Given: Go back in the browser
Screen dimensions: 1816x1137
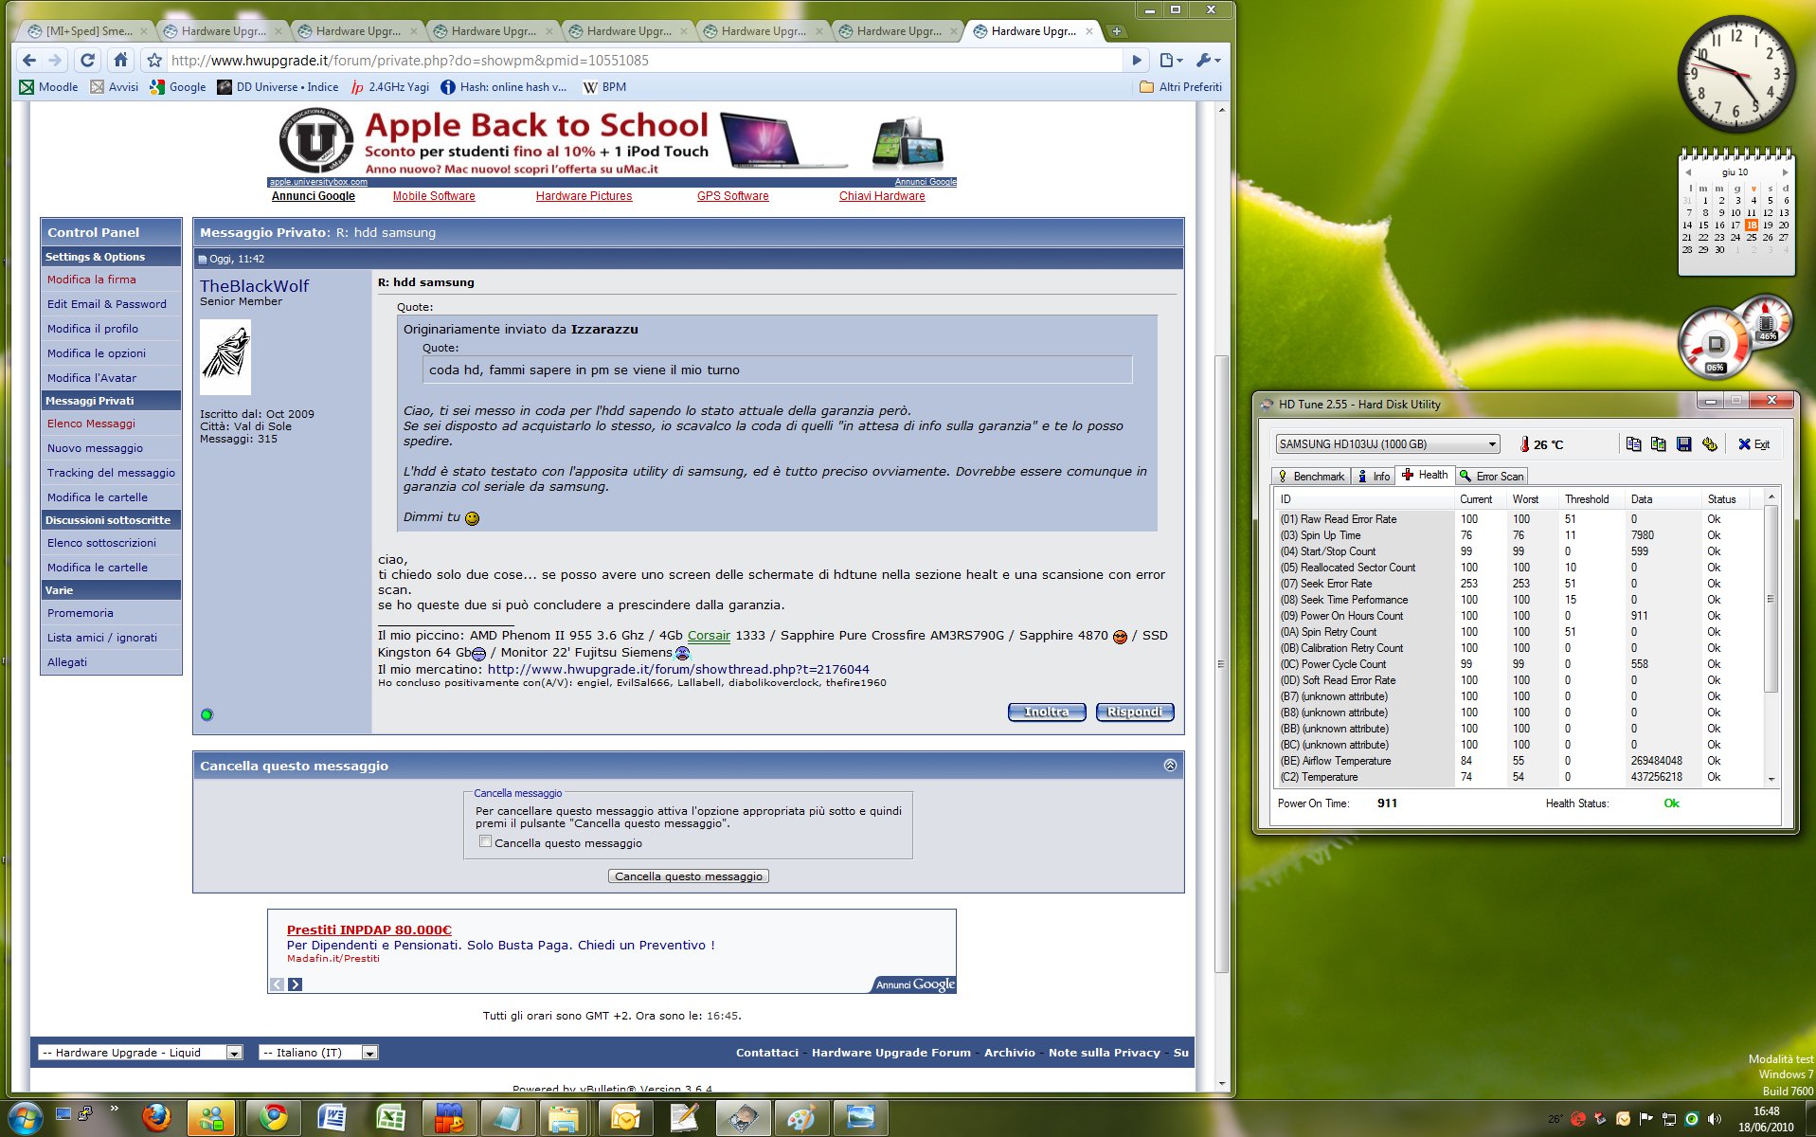Looking at the screenshot, I should tap(29, 60).
